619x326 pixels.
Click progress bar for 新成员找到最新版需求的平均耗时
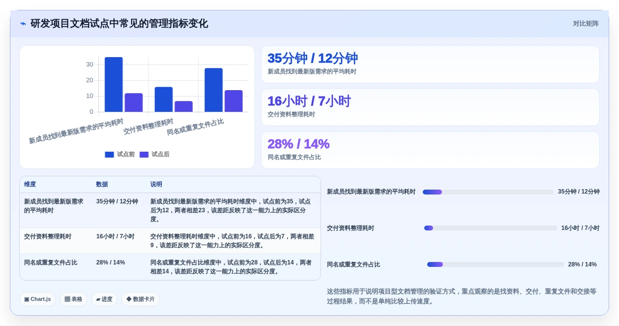click(488, 192)
